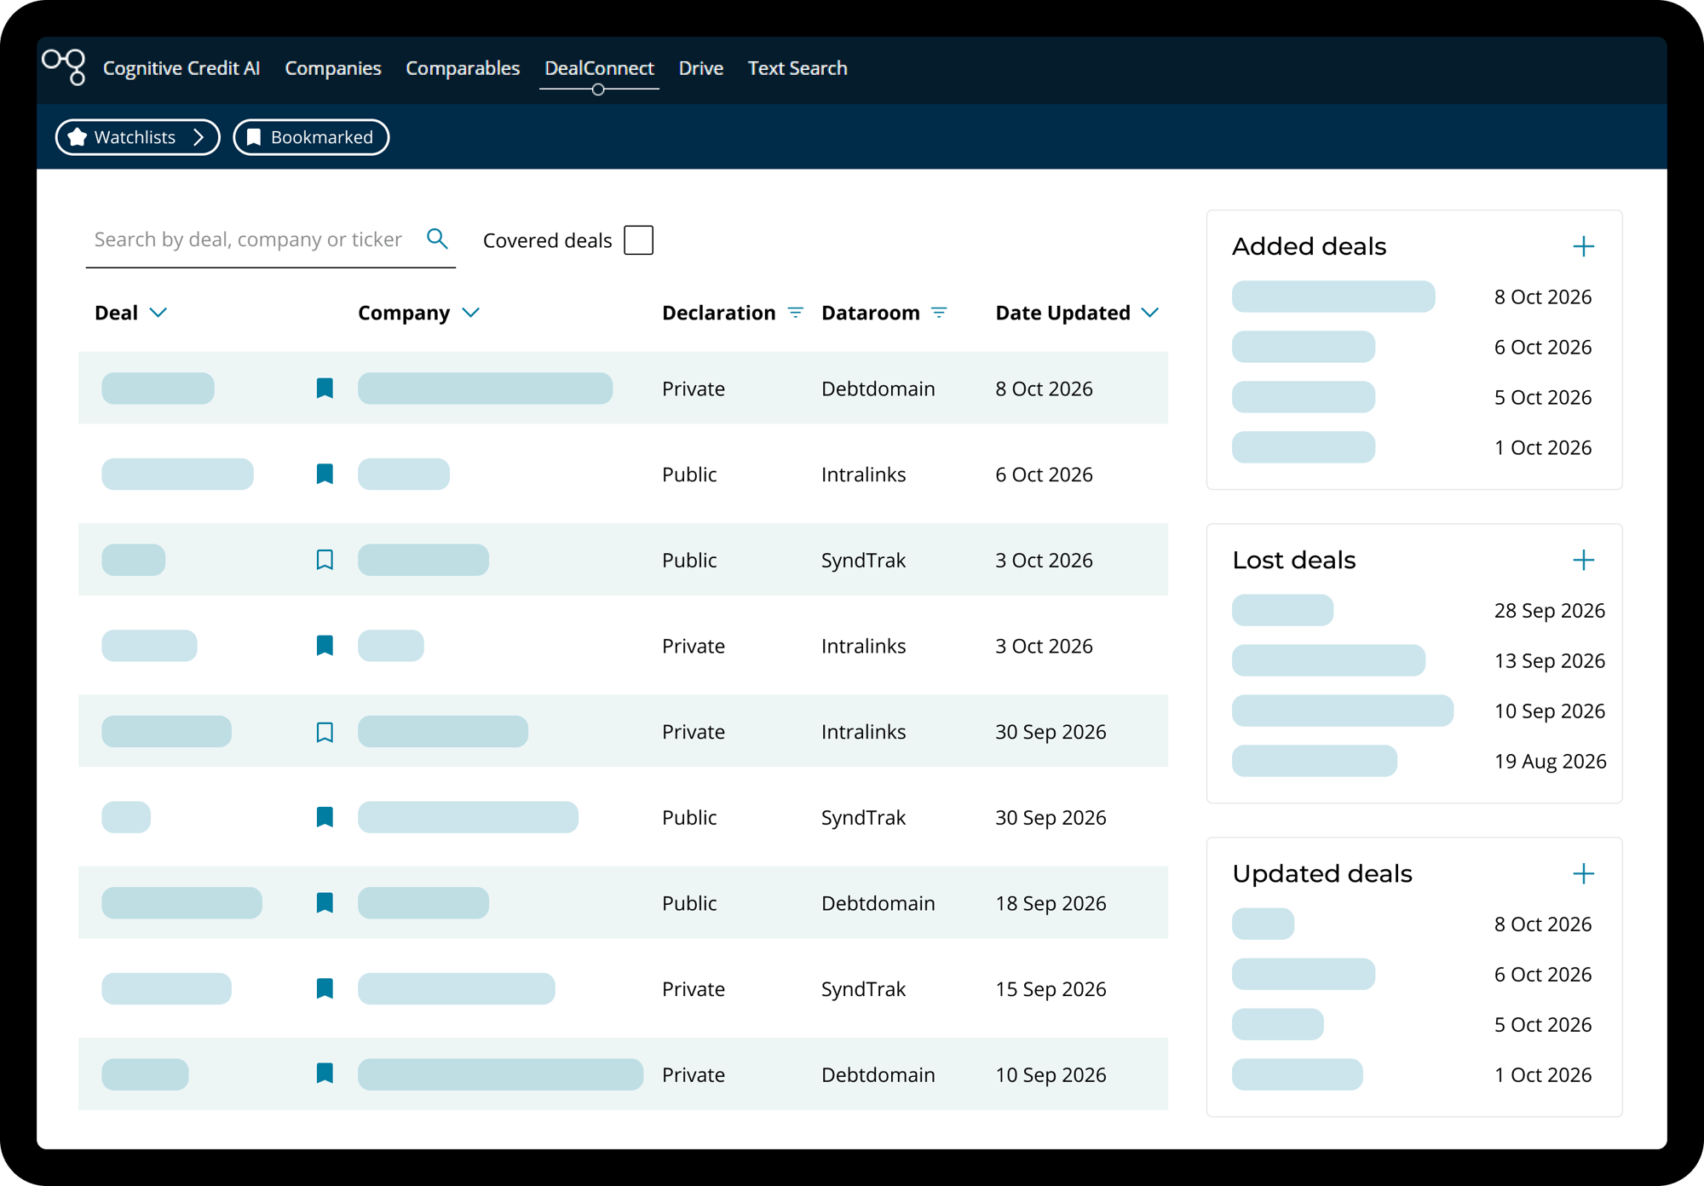Sort by the Deal column chevron
This screenshot has height=1186, width=1704.
coord(158,313)
